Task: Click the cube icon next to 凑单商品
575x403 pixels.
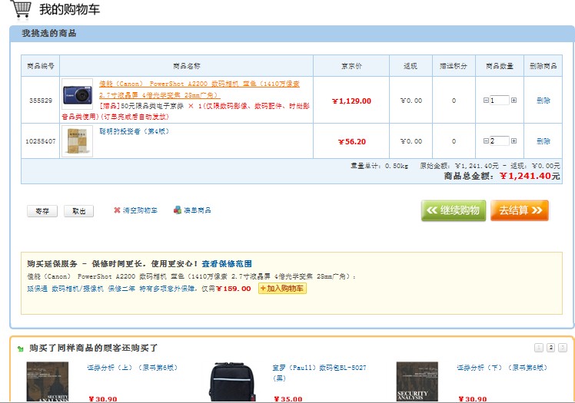Action: click(178, 210)
